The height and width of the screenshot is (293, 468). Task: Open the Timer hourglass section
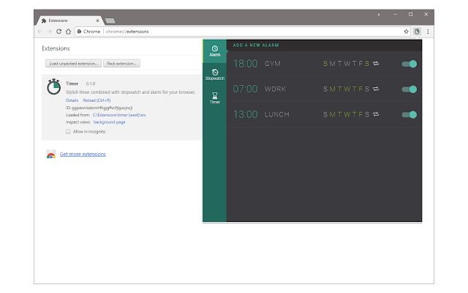(214, 98)
